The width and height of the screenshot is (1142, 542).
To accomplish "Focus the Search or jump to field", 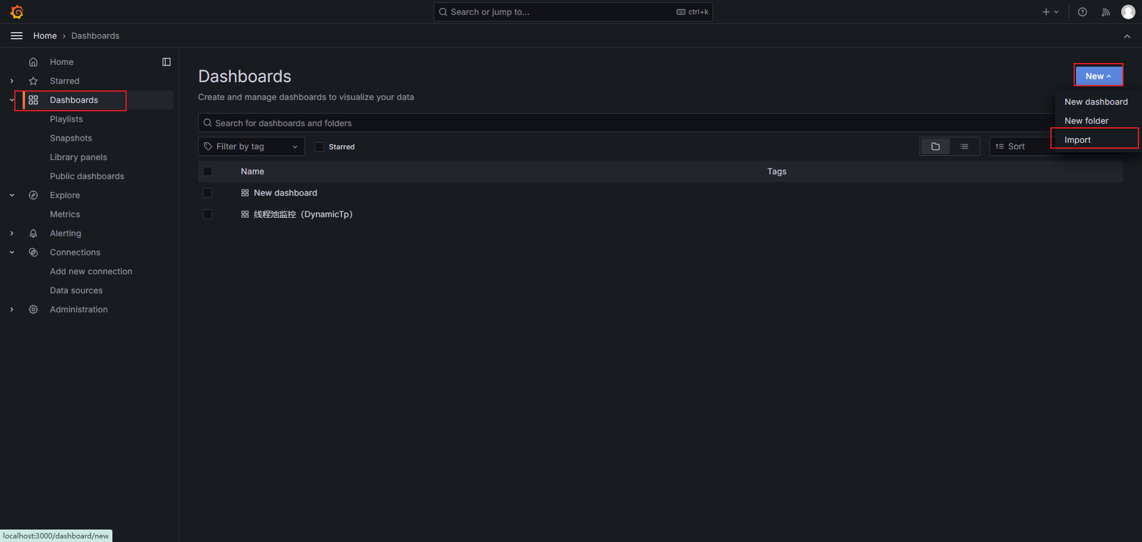I will point(573,12).
